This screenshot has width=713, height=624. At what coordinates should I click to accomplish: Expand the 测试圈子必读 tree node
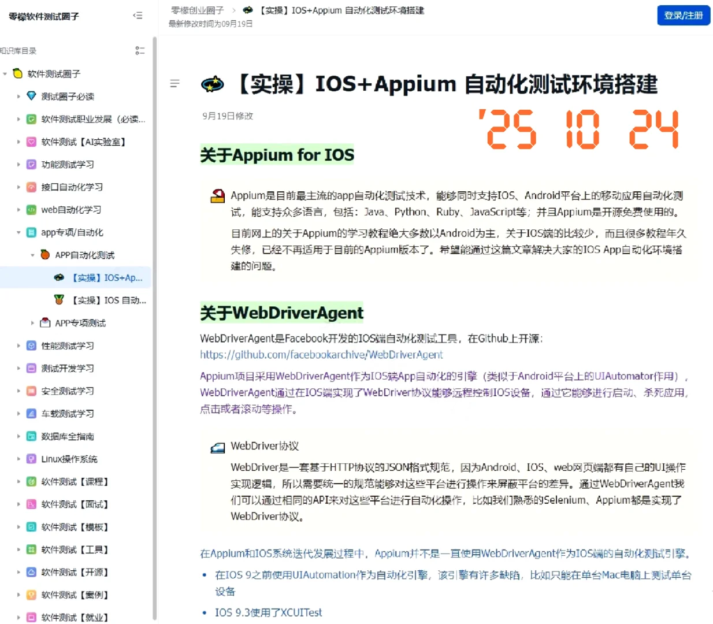pyautogui.click(x=18, y=96)
